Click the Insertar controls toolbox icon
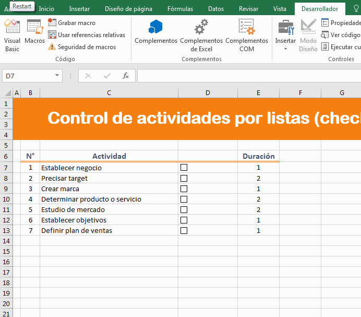361x317 pixels. tap(285, 27)
